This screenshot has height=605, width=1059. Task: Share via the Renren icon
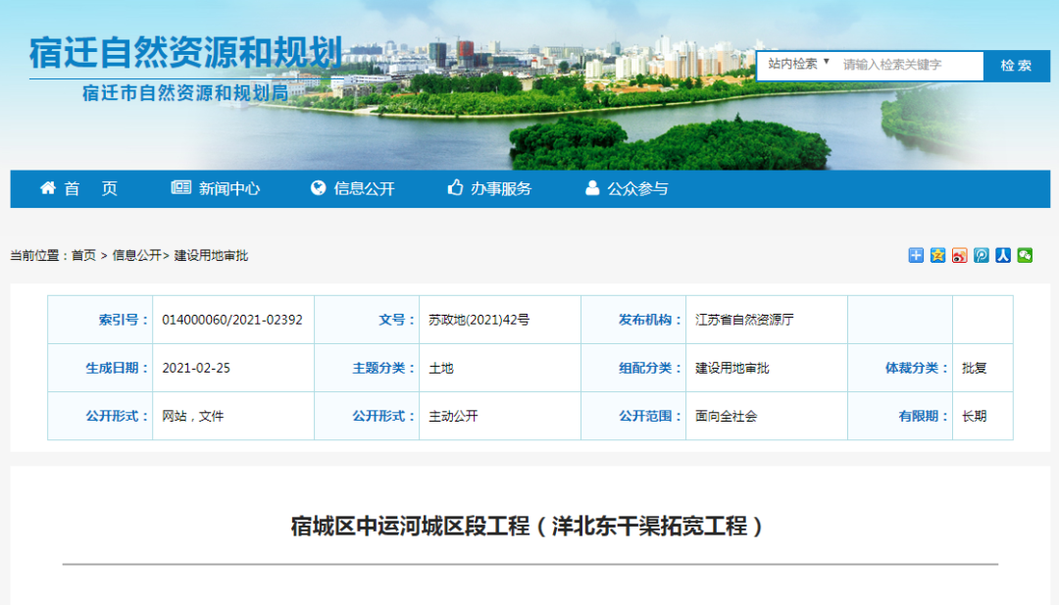tap(1003, 255)
